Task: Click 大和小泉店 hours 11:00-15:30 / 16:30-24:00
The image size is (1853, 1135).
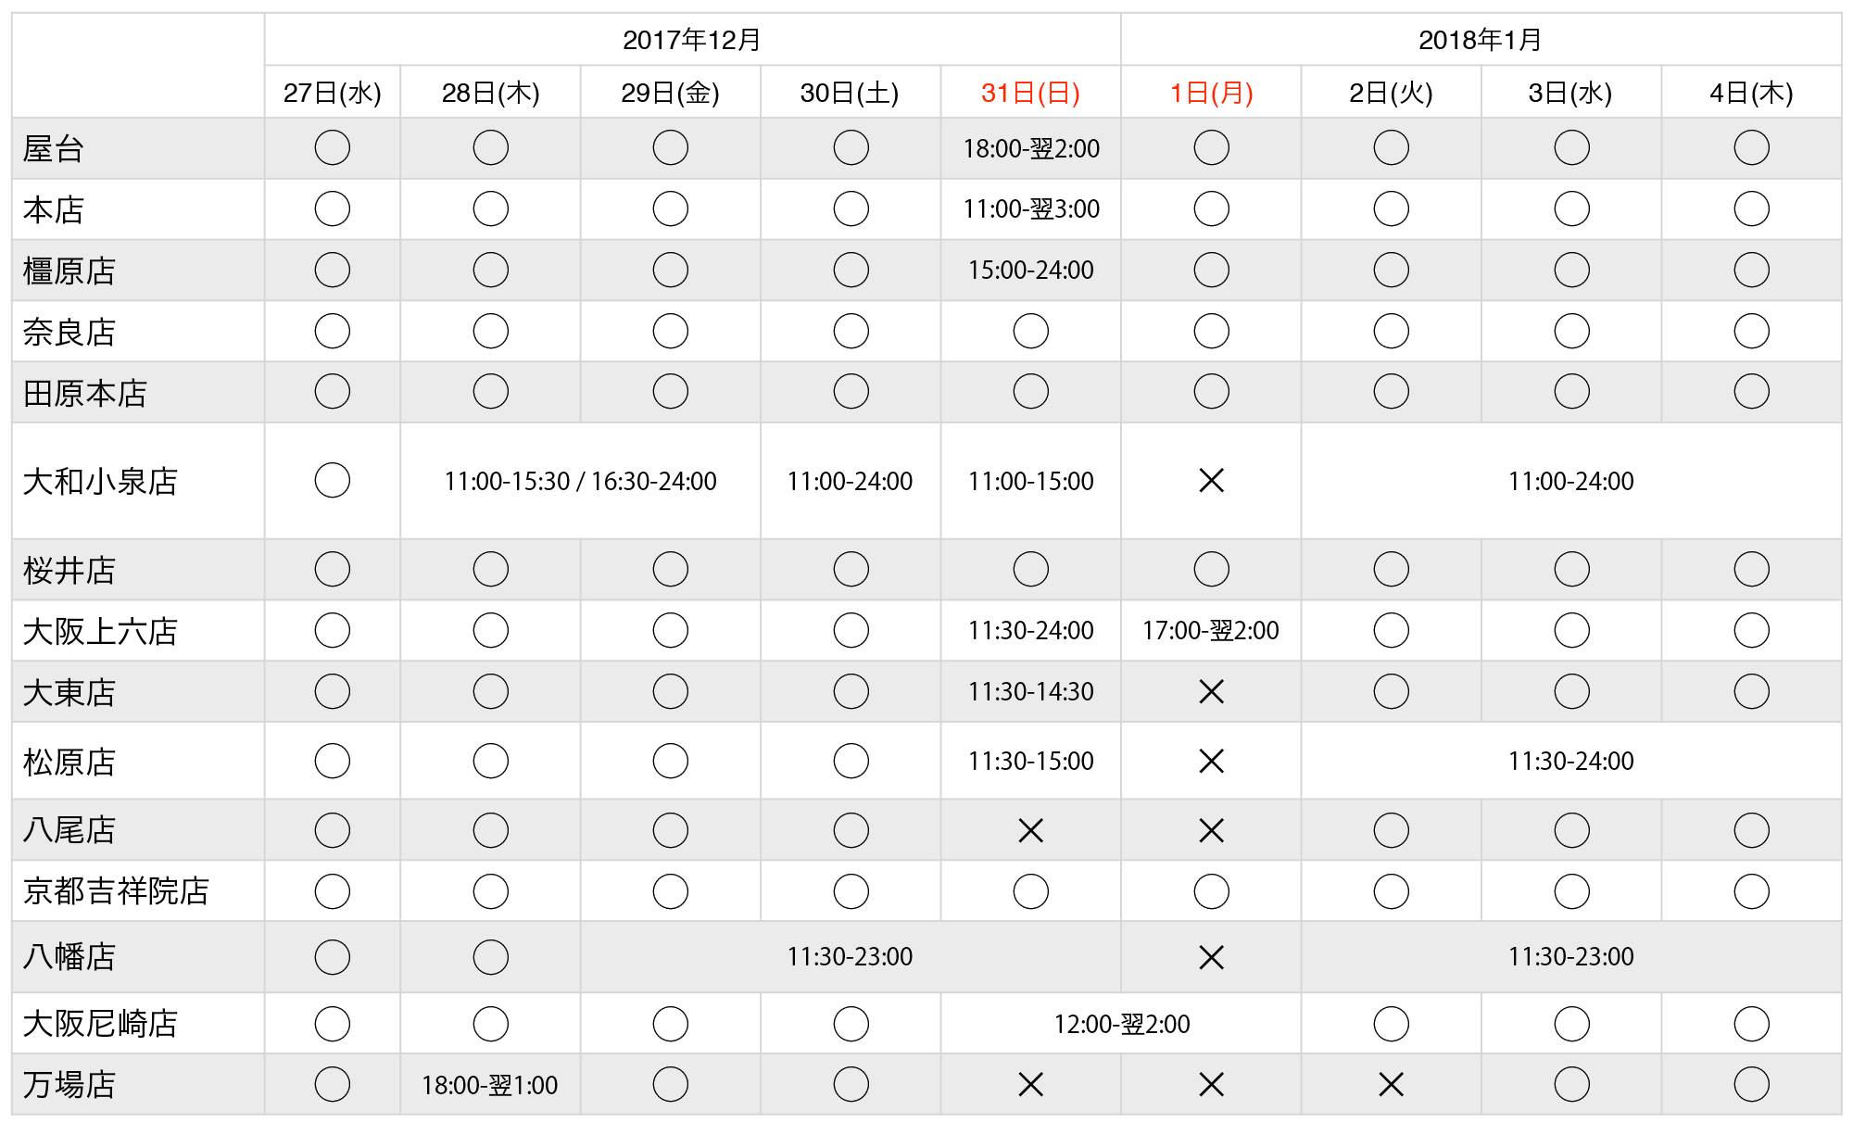Action: tap(580, 482)
